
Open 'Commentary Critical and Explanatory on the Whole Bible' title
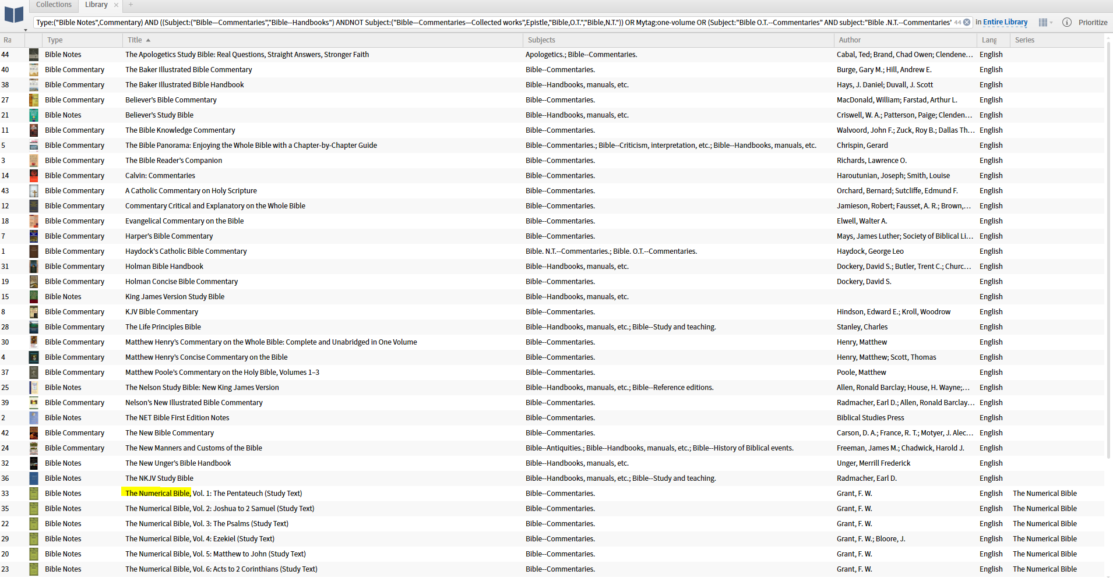(x=215, y=206)
